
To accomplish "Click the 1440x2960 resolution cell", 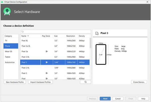I will click(x=71, y=57).
